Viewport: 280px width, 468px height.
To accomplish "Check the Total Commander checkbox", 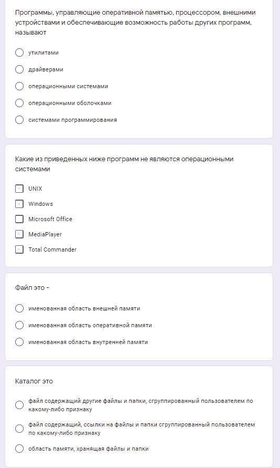I will pyautogui.click(x=19, y=249).
